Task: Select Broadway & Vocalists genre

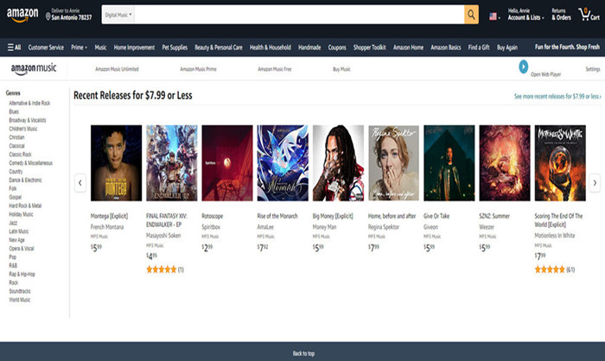Action: pyautogui.click(x=28, y=120)
